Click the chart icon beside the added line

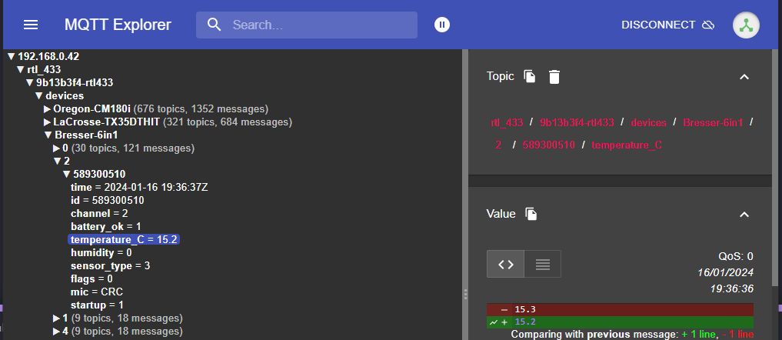(x=494, y=322)
